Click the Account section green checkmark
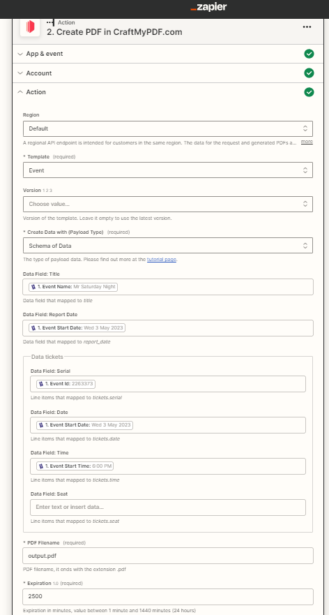This screenshot has width=329, height=615. click(309, 73)
